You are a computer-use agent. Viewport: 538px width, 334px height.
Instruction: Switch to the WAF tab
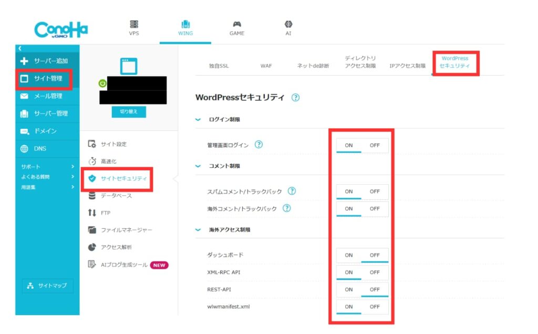point(266,66)
